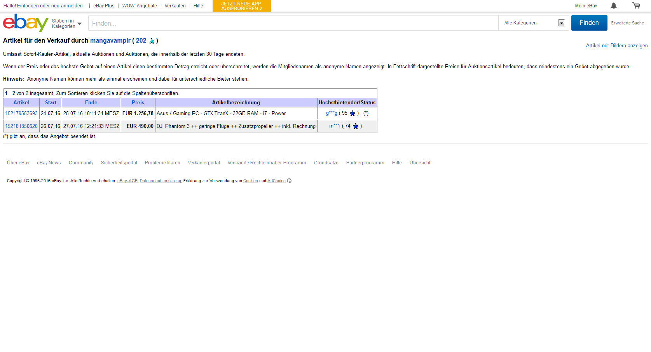Click the Einloggen link

pyautogui.click(x=28, y=6)
